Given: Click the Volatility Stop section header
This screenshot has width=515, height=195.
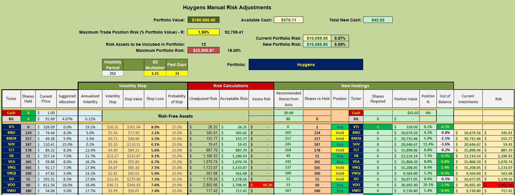Looking at the screenshot, I should coord(133,86).
